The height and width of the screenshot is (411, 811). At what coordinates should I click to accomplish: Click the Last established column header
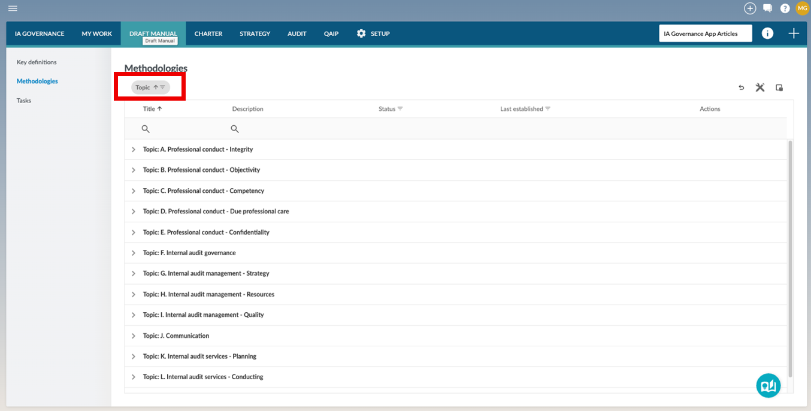tap(522, 109)
